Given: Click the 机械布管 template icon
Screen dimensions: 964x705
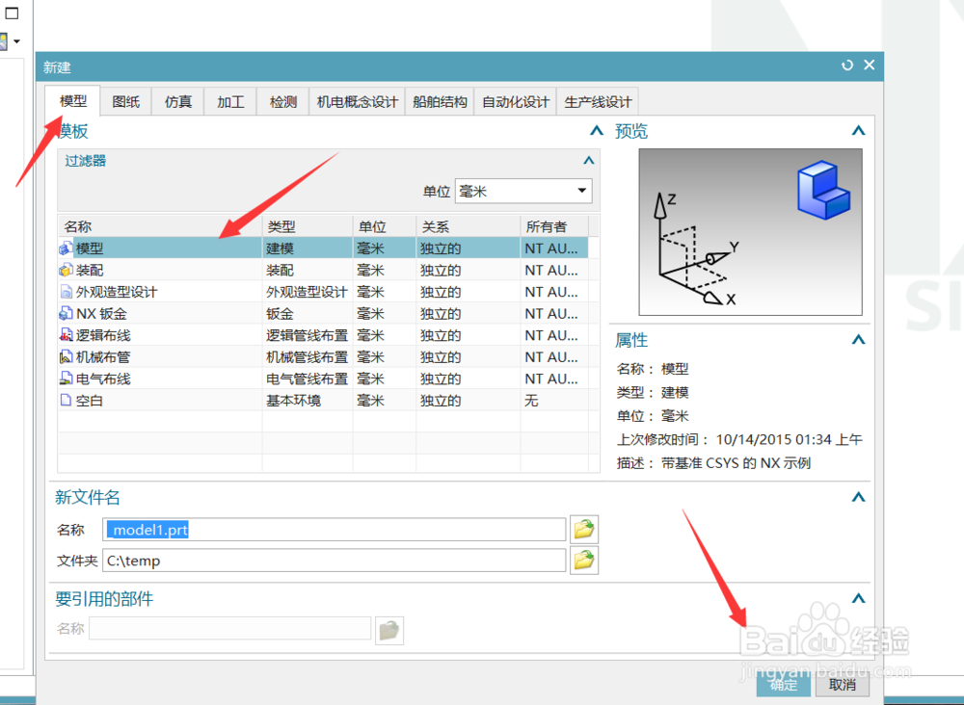Looking at the screenshot, I should point(66,356).
